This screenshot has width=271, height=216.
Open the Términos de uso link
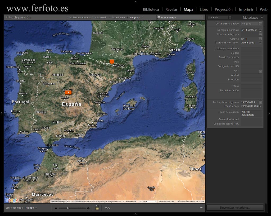[x=166, y=201]
